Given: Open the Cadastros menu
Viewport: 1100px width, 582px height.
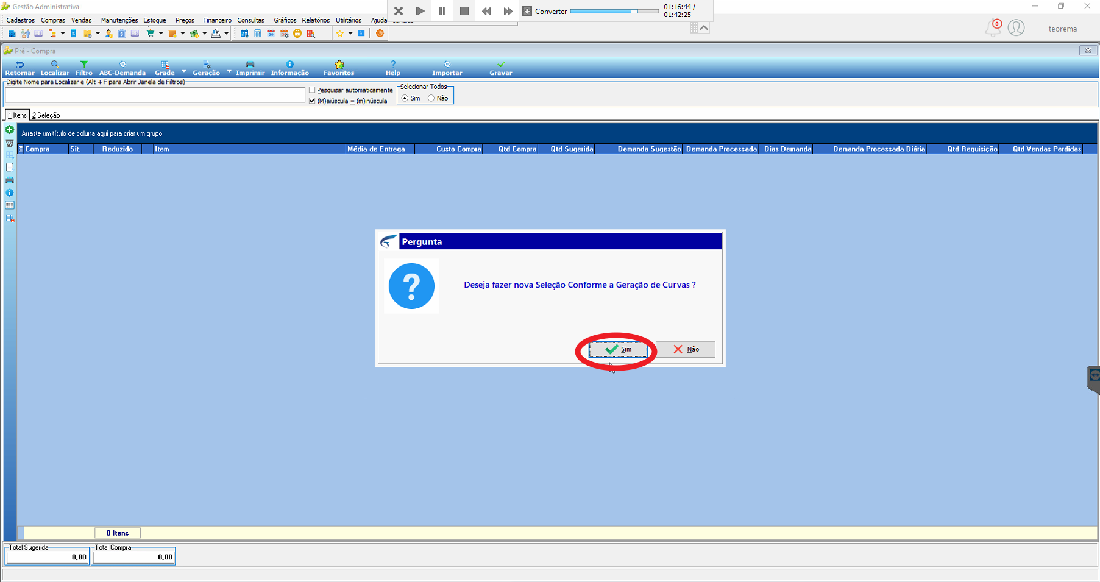Looking at the screenshot, I should tap(20, 20).
